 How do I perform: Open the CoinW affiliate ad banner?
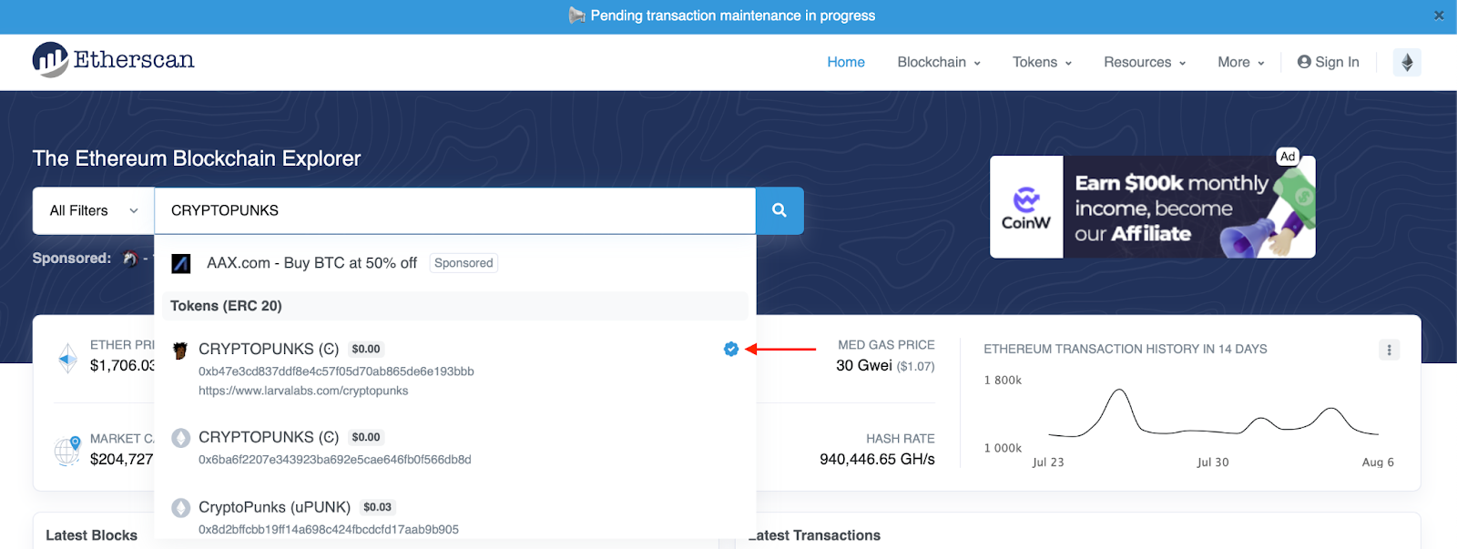(1153, 208)
